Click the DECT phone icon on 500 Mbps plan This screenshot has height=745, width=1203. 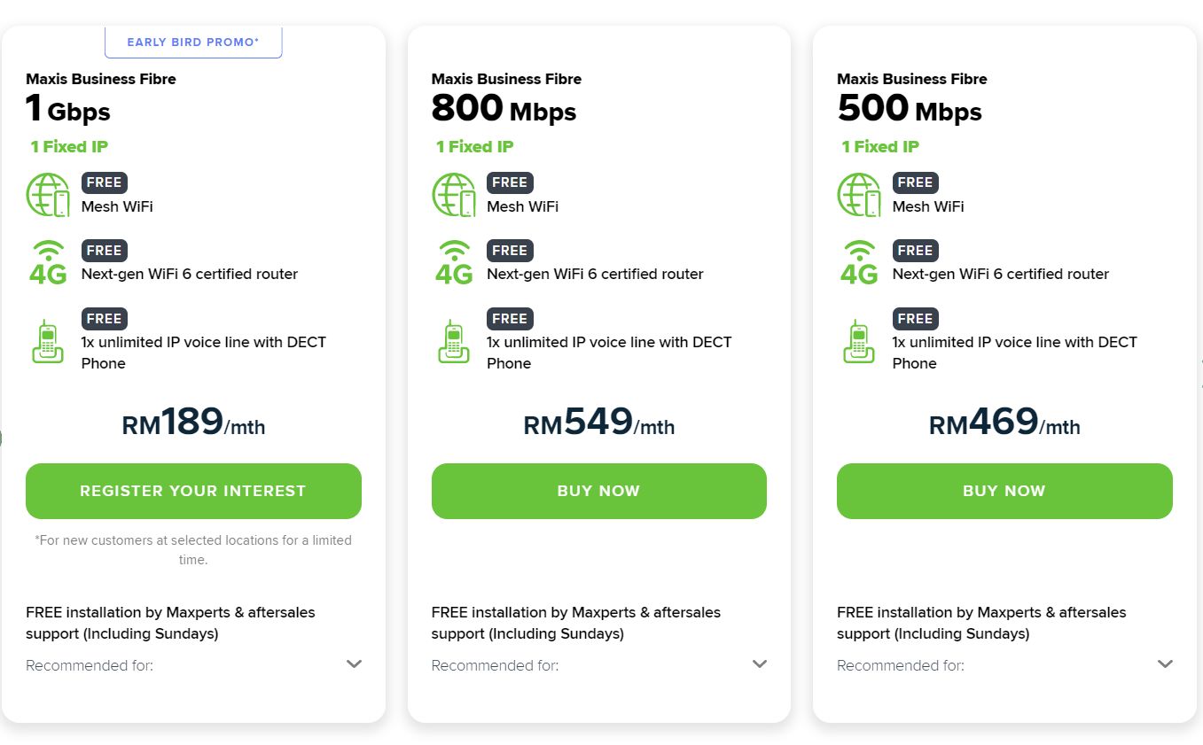(x=858, y=339)
